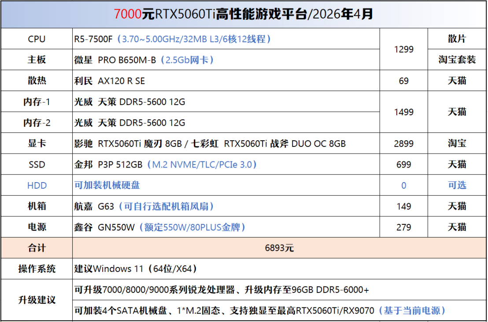Viewport: 488px width, 322px height.
Task: Click the price cell '69'
Action: 404,80
